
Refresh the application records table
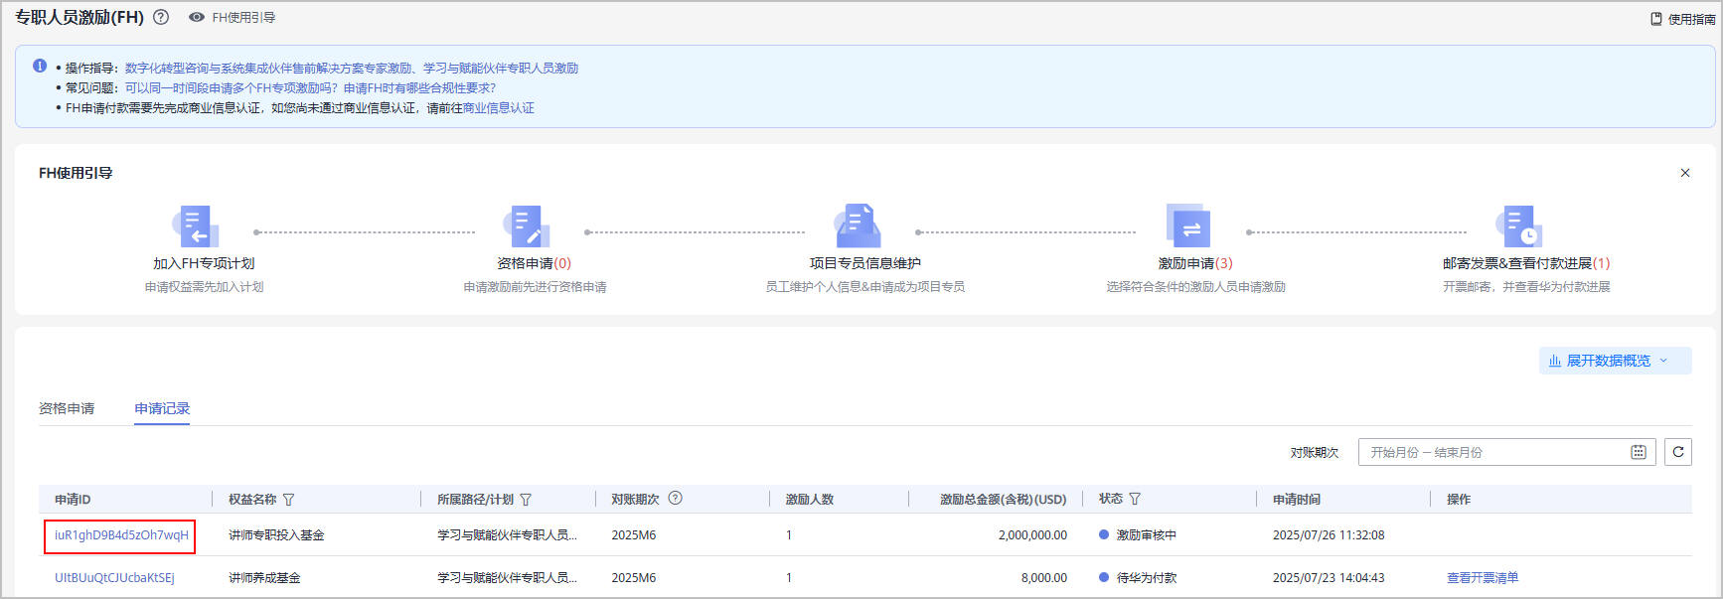(1678, 452)
